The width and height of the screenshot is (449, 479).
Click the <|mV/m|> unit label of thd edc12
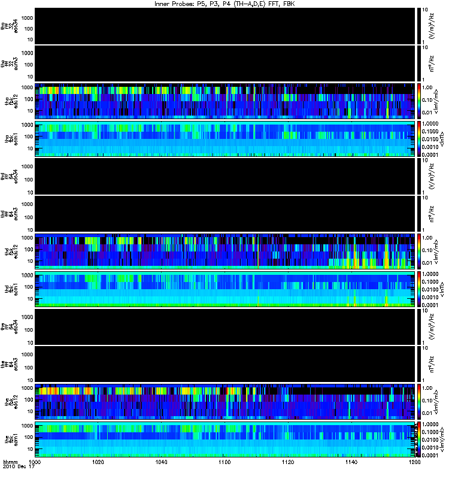pyautogui.click(x=436, y=251)
